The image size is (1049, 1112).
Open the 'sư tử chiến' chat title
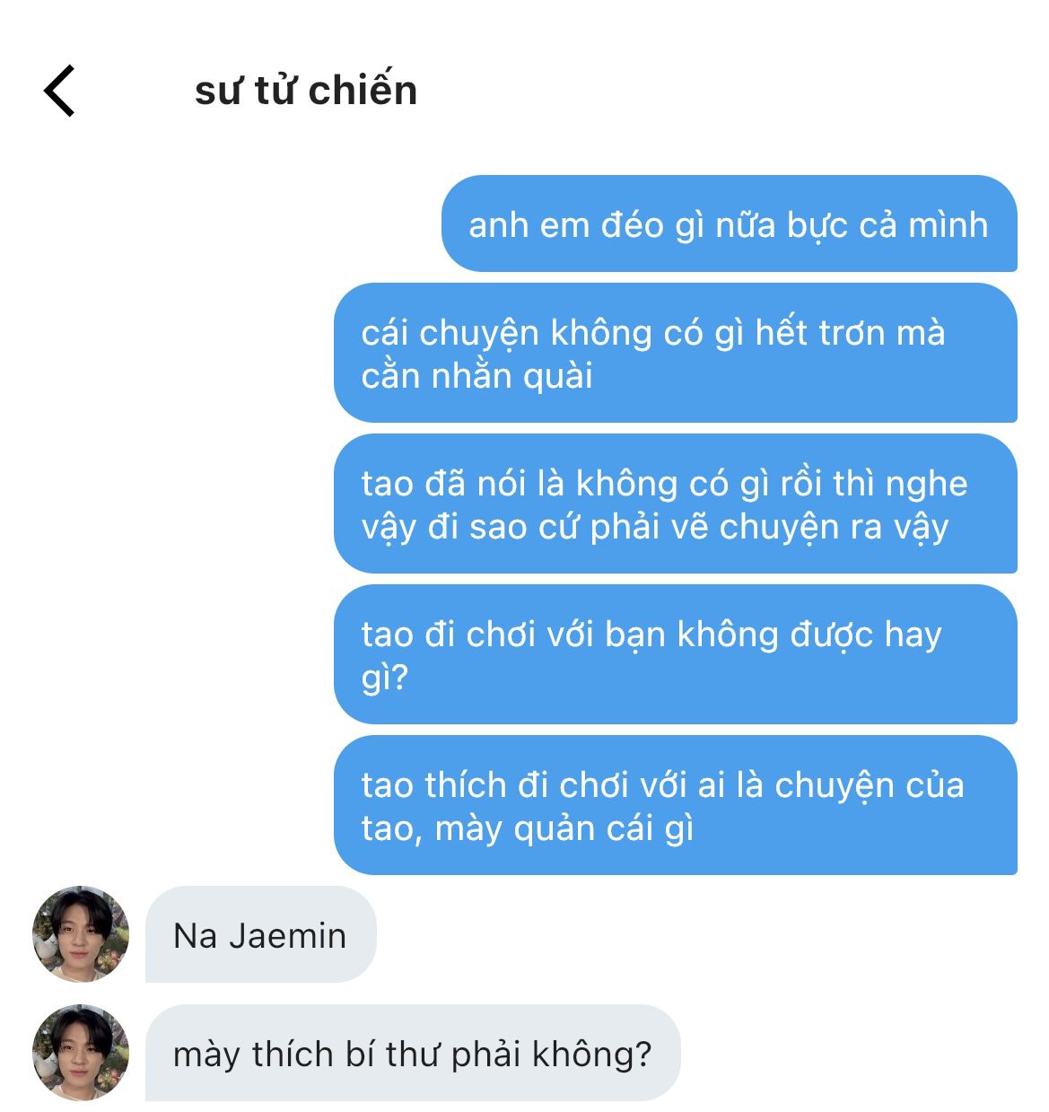tap(306, 91)
